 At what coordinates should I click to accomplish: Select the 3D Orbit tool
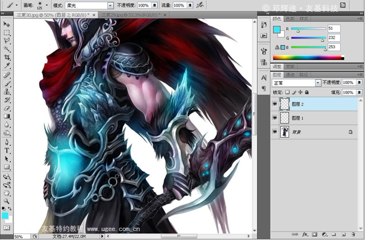(7, 185)
